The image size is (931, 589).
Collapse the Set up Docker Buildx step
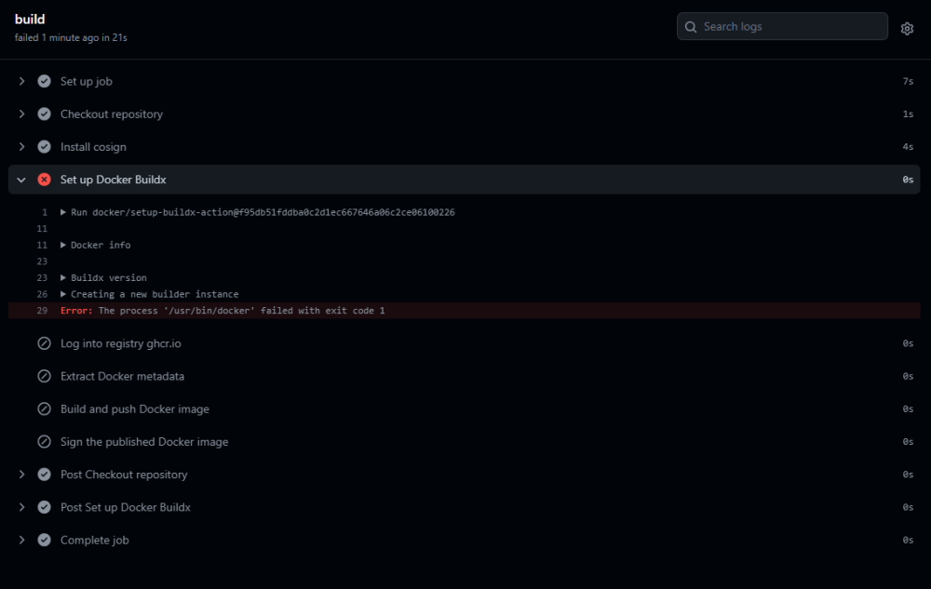point(21,180)
